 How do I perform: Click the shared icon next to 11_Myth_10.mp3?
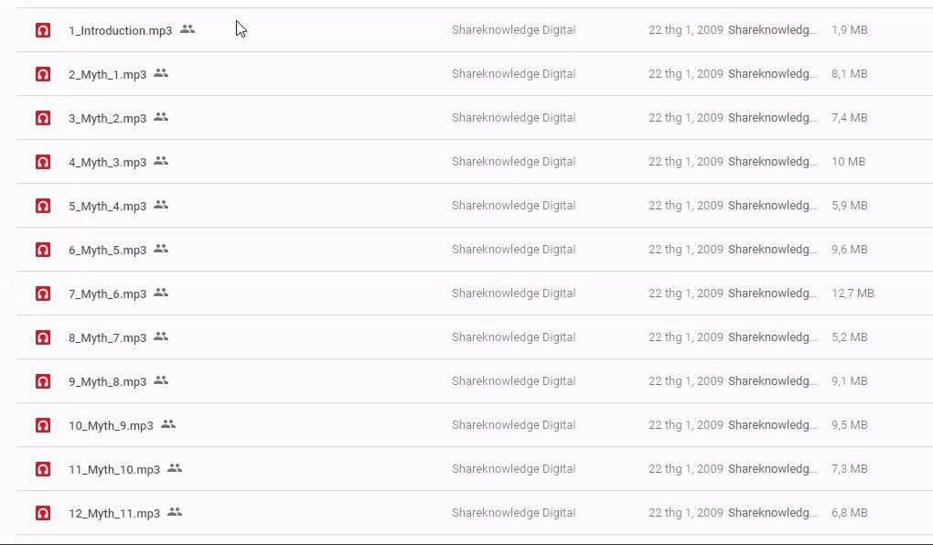[x=175, y=468]
